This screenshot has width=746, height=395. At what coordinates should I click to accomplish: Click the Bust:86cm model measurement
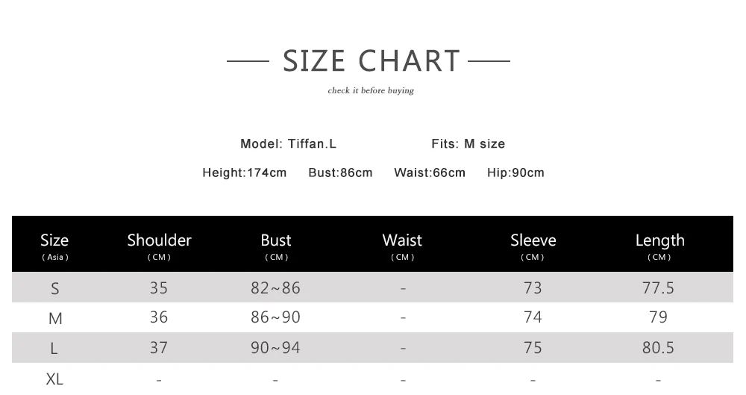(340, 173)
